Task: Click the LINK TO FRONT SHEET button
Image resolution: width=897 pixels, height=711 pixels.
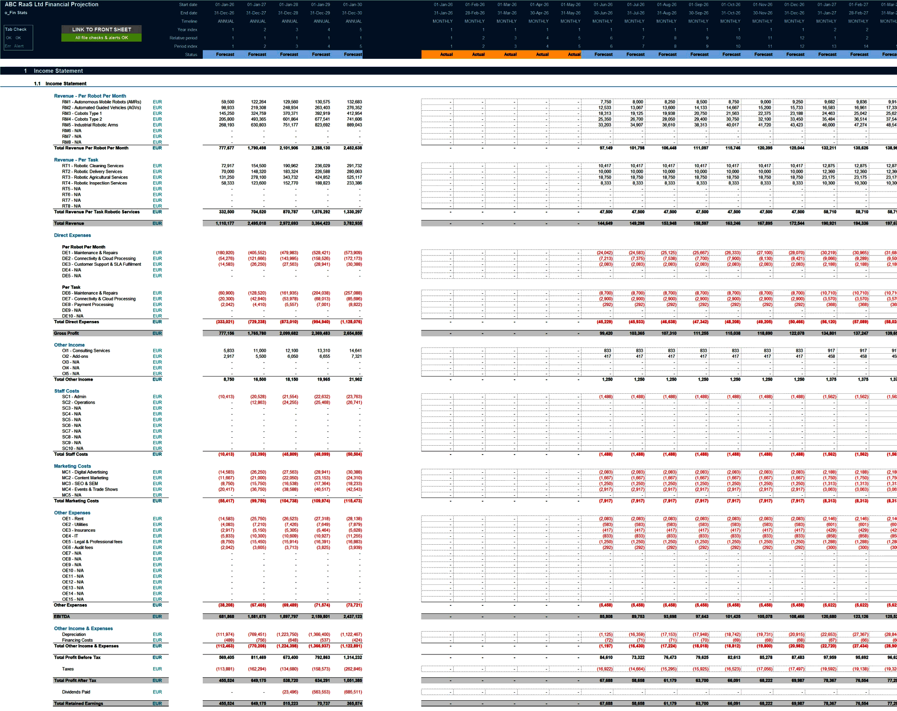Action: coord(101,29)
